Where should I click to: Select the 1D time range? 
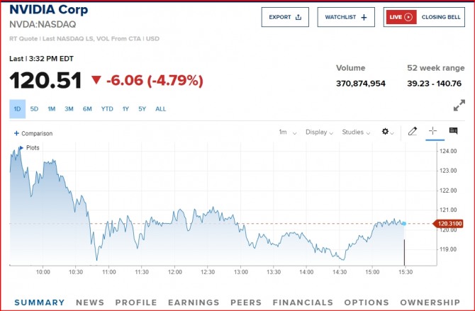[x=17, y=109]
